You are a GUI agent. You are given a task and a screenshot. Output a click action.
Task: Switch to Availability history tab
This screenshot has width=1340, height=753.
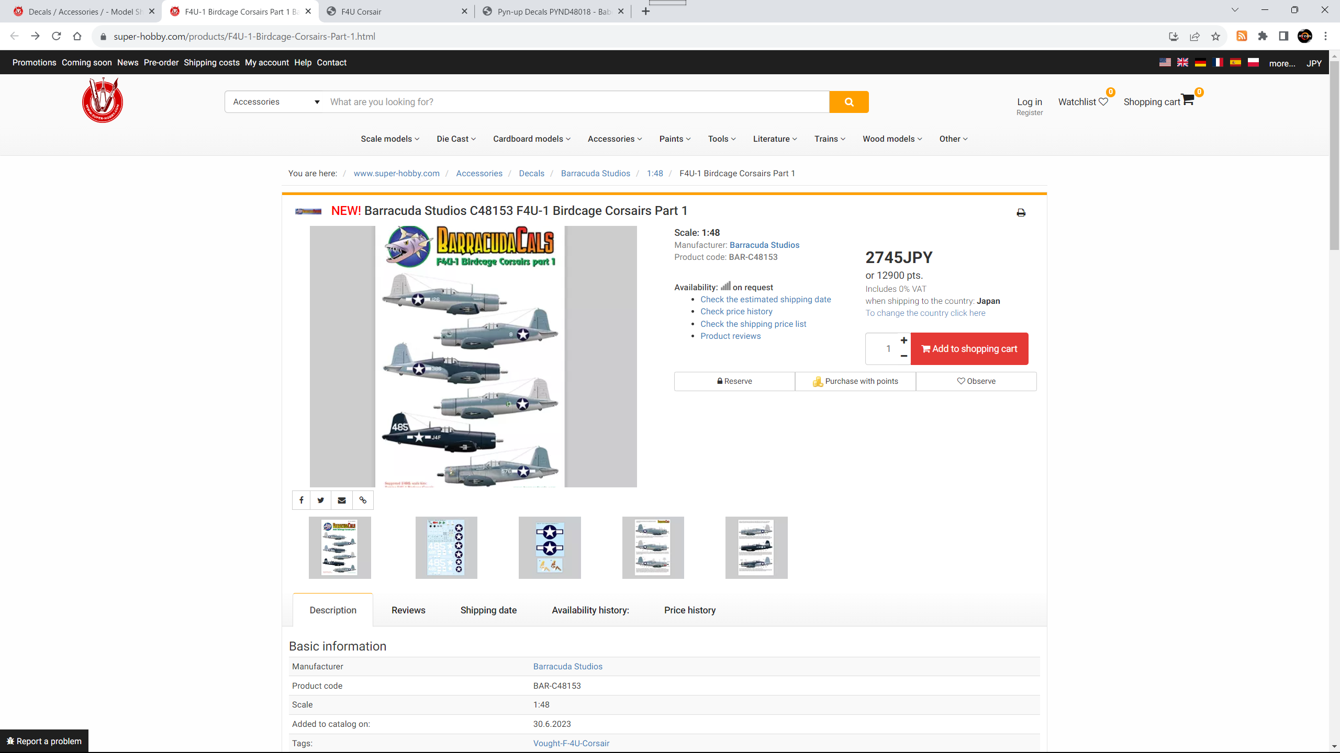590,610
